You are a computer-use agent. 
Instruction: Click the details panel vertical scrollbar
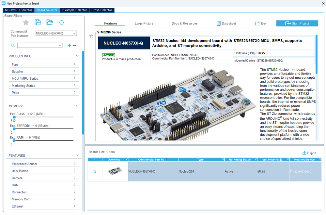tap(317, 54)
